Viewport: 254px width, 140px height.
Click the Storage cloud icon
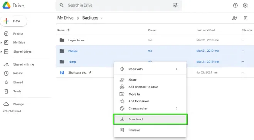(x=6, y=104)
